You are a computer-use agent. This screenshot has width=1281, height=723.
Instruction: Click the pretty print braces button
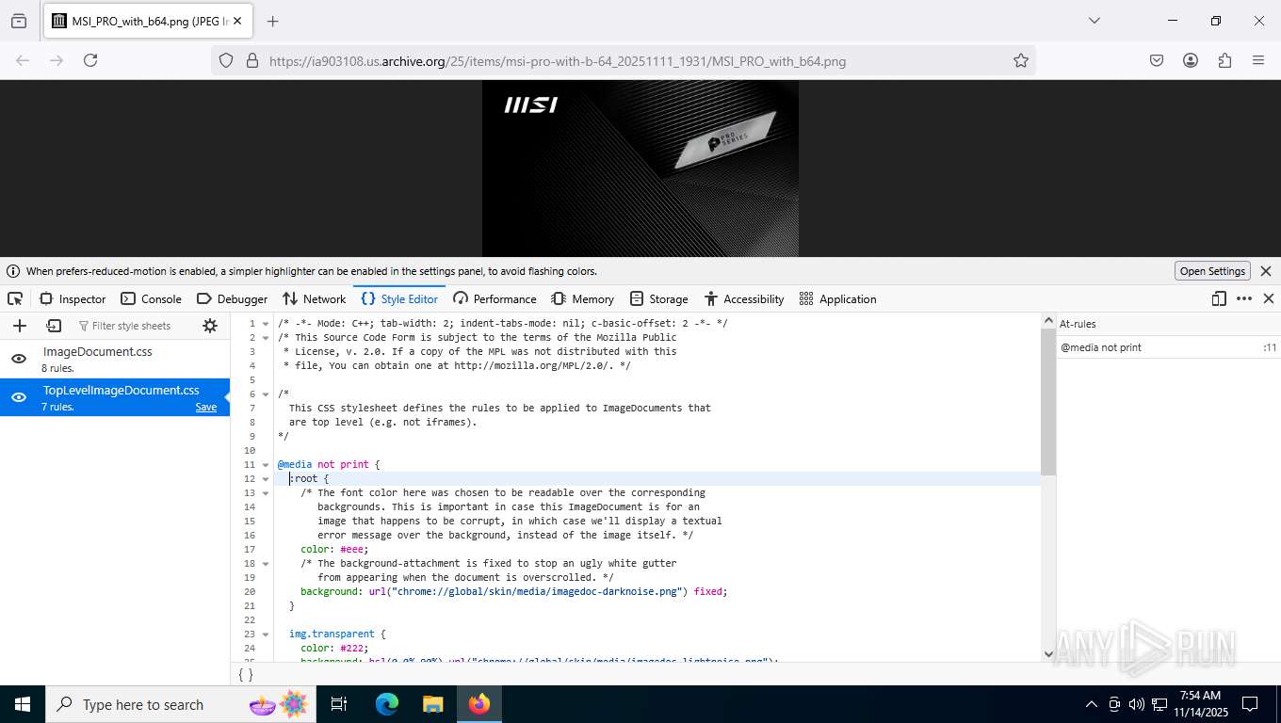pyautogui.click(x=245, y=674)
